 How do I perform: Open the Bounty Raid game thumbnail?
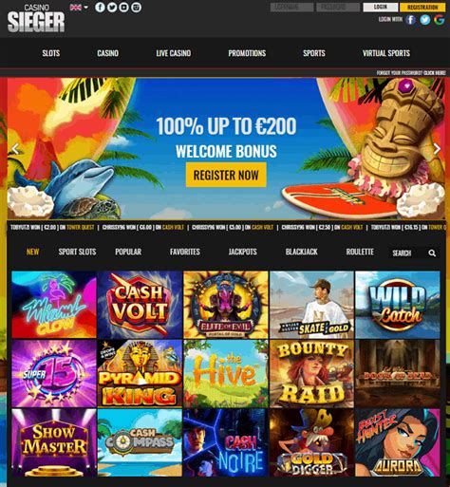point(311,373)
